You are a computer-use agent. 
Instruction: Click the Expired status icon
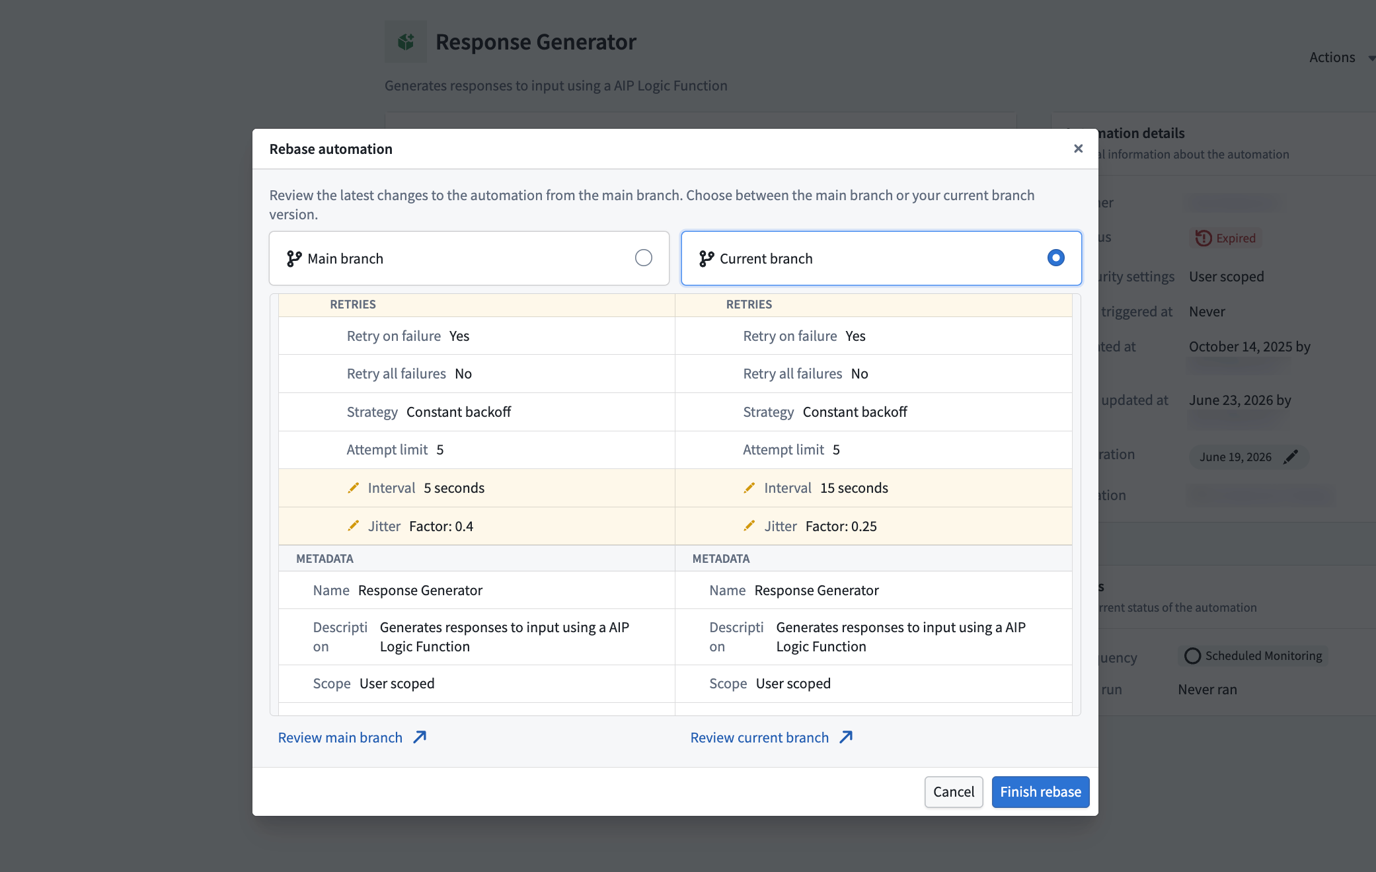[1204, 238]
